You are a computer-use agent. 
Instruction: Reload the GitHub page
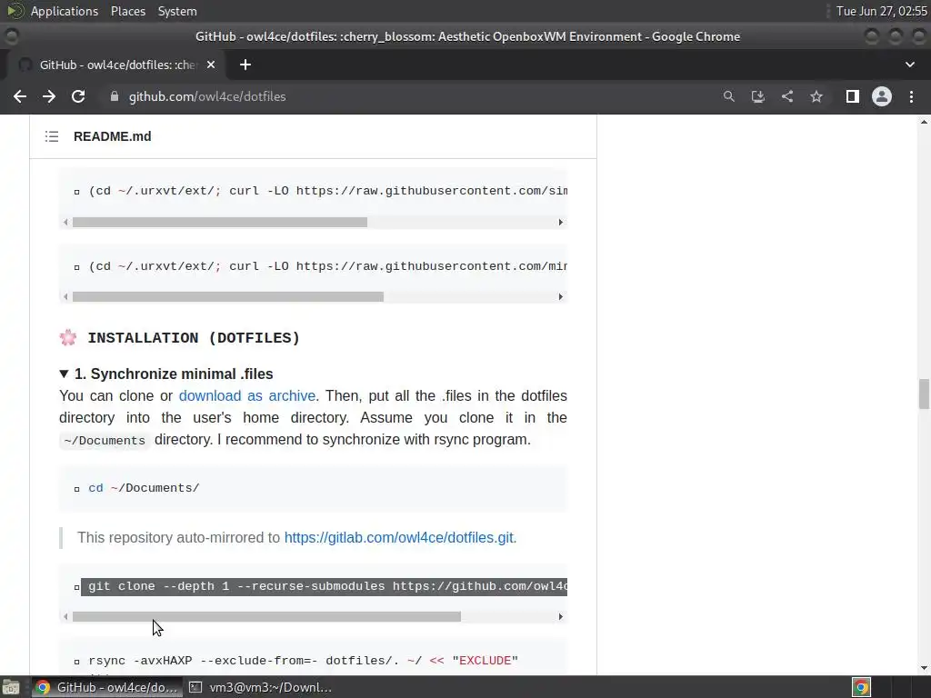pyautogui.click(x=78, y=96)
